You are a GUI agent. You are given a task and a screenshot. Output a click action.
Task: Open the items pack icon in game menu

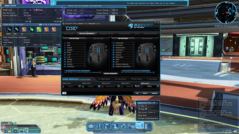tap(91, 126)
